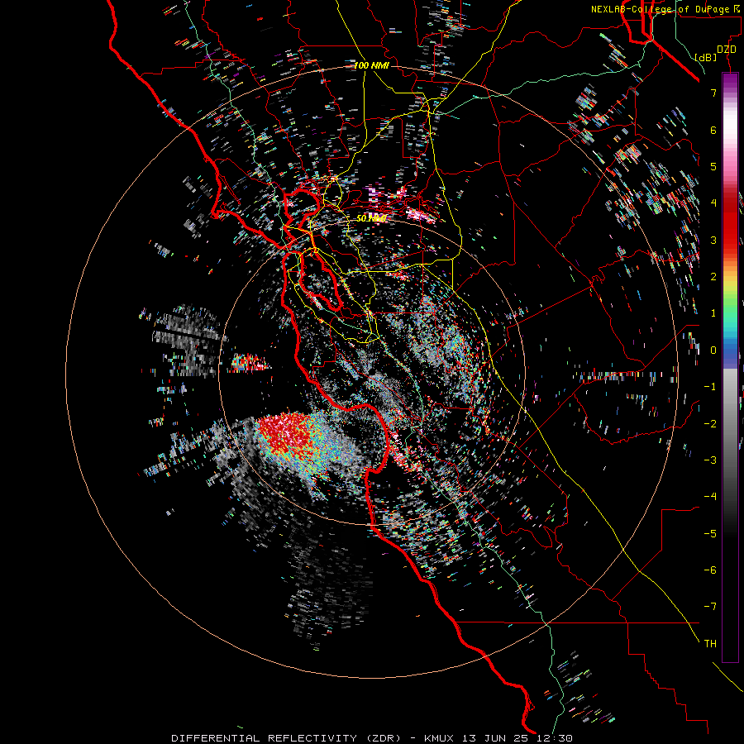Click the "[dB]" unit label
Screen dimensions: 744x744
coord(706,57)
